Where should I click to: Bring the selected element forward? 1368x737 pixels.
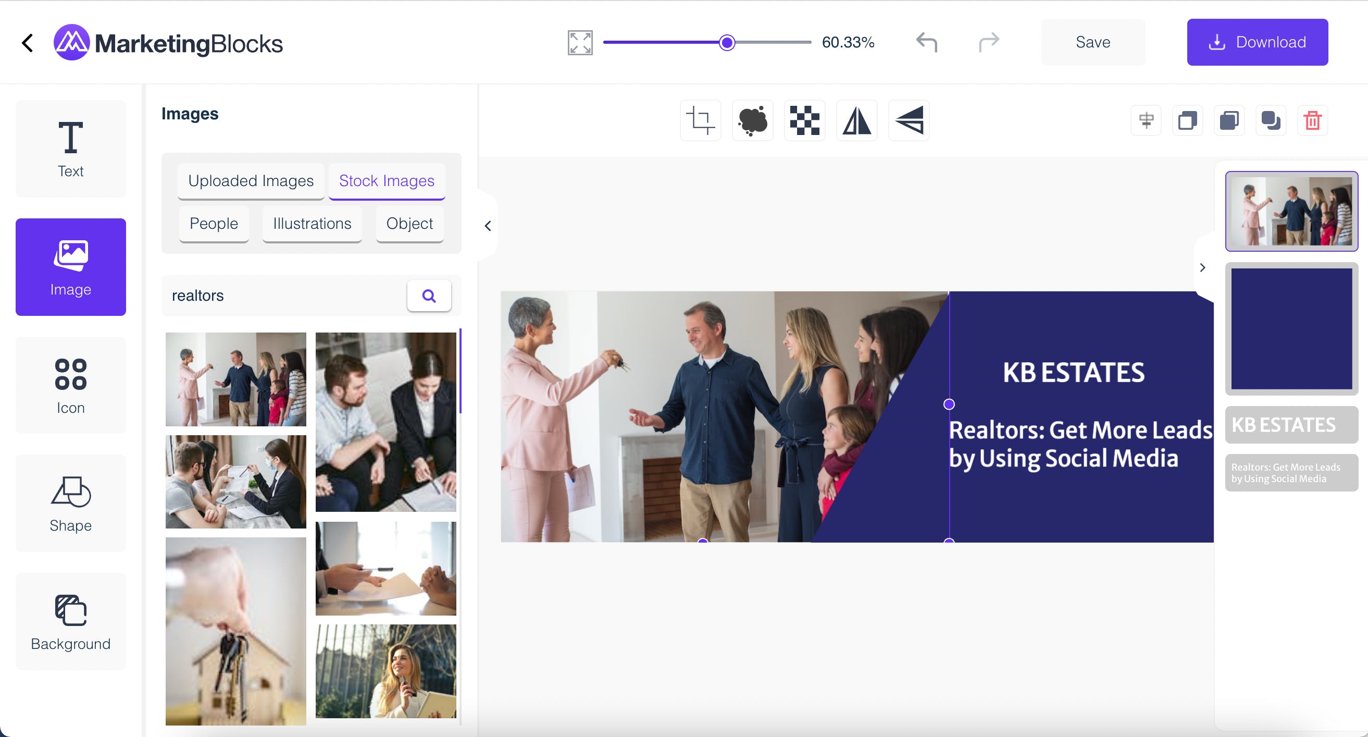(1188, 120)
